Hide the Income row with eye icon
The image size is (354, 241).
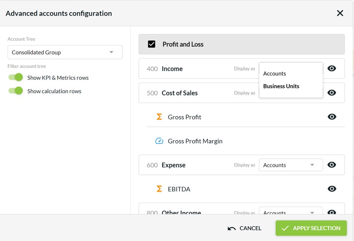coord(332,68)
